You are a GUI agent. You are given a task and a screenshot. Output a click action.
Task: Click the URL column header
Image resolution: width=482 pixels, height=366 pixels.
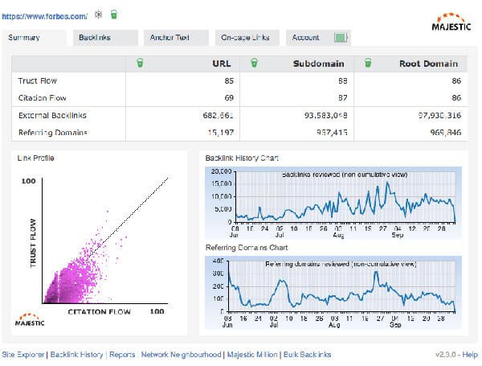point(222,64)
